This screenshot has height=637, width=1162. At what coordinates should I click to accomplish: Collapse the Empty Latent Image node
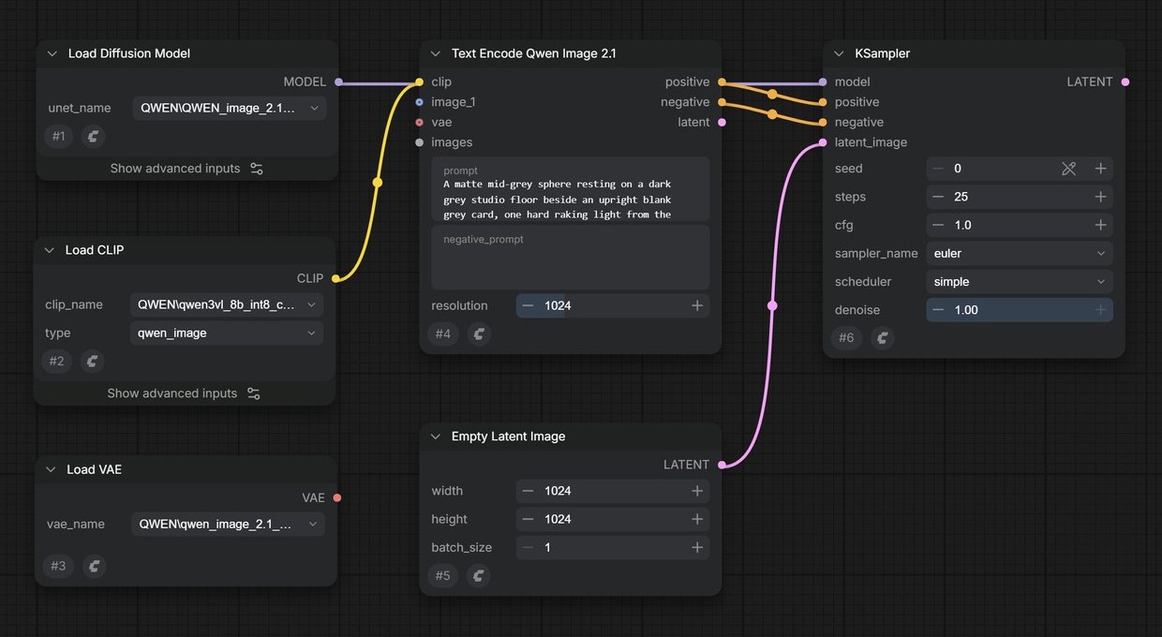436,437
